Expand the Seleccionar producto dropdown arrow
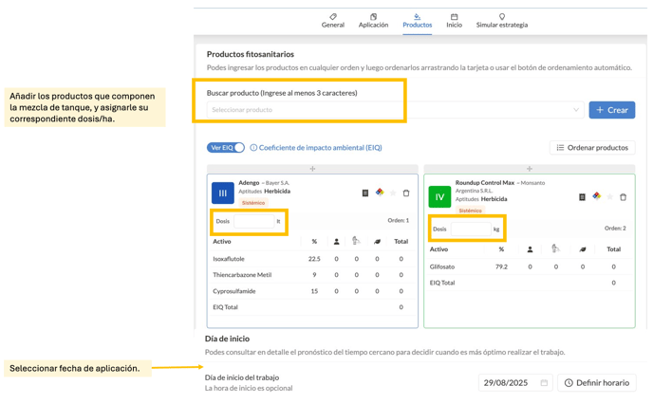Screen dimensions: 653x404 [575, 110]
